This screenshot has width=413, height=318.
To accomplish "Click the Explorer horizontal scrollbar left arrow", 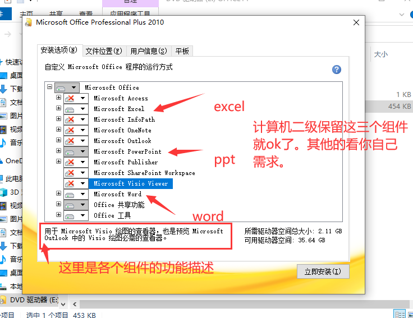I will [75, 305].
